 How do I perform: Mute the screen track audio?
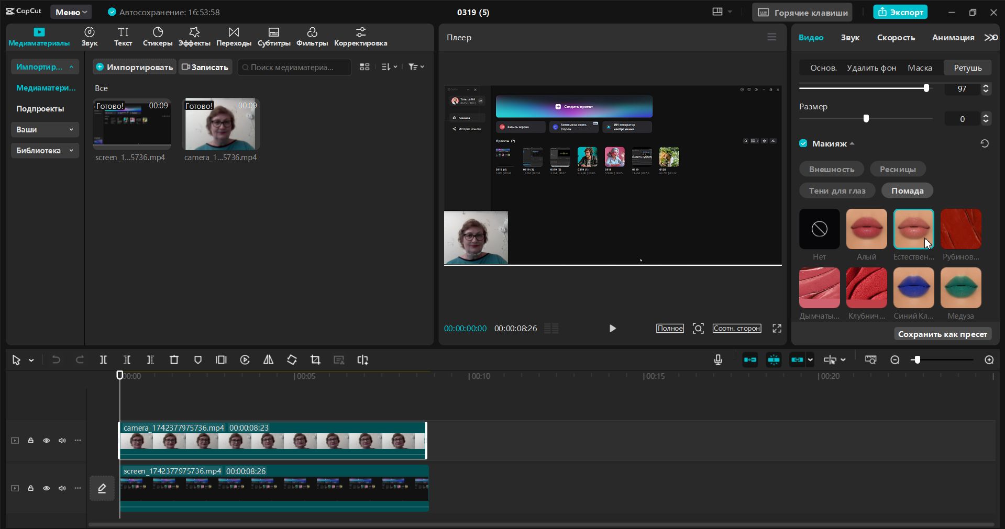pyautogui.click(x=62, y=488)
